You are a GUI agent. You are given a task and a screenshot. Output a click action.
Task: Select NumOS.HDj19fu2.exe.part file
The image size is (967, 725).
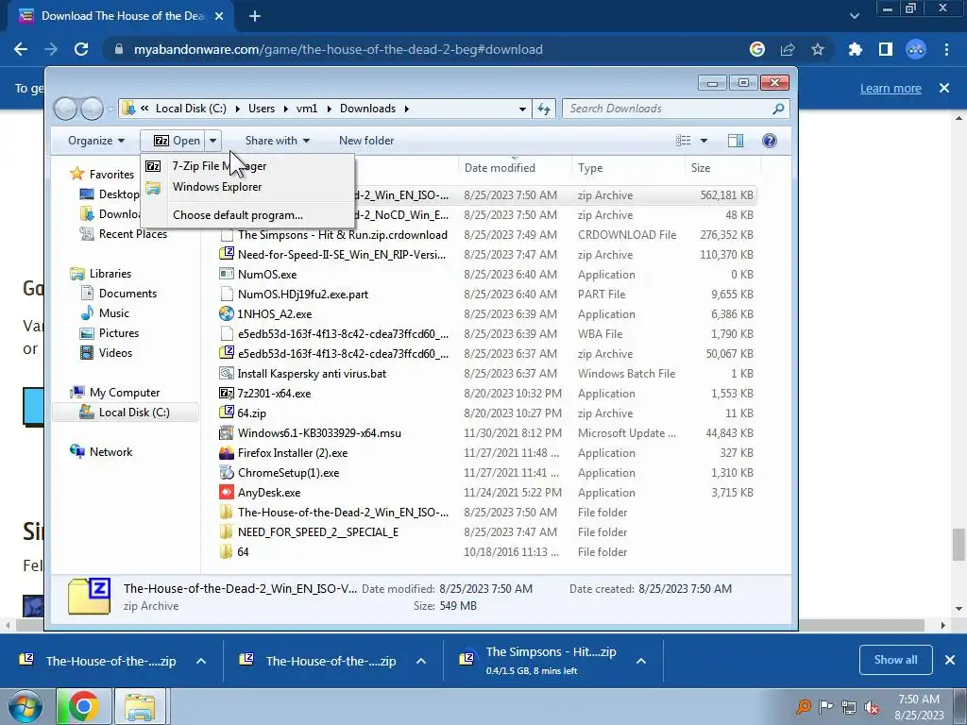(x=303, y=295)
